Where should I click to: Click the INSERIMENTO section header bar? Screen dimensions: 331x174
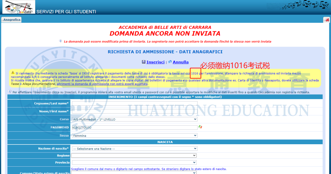tap(165, 97)
